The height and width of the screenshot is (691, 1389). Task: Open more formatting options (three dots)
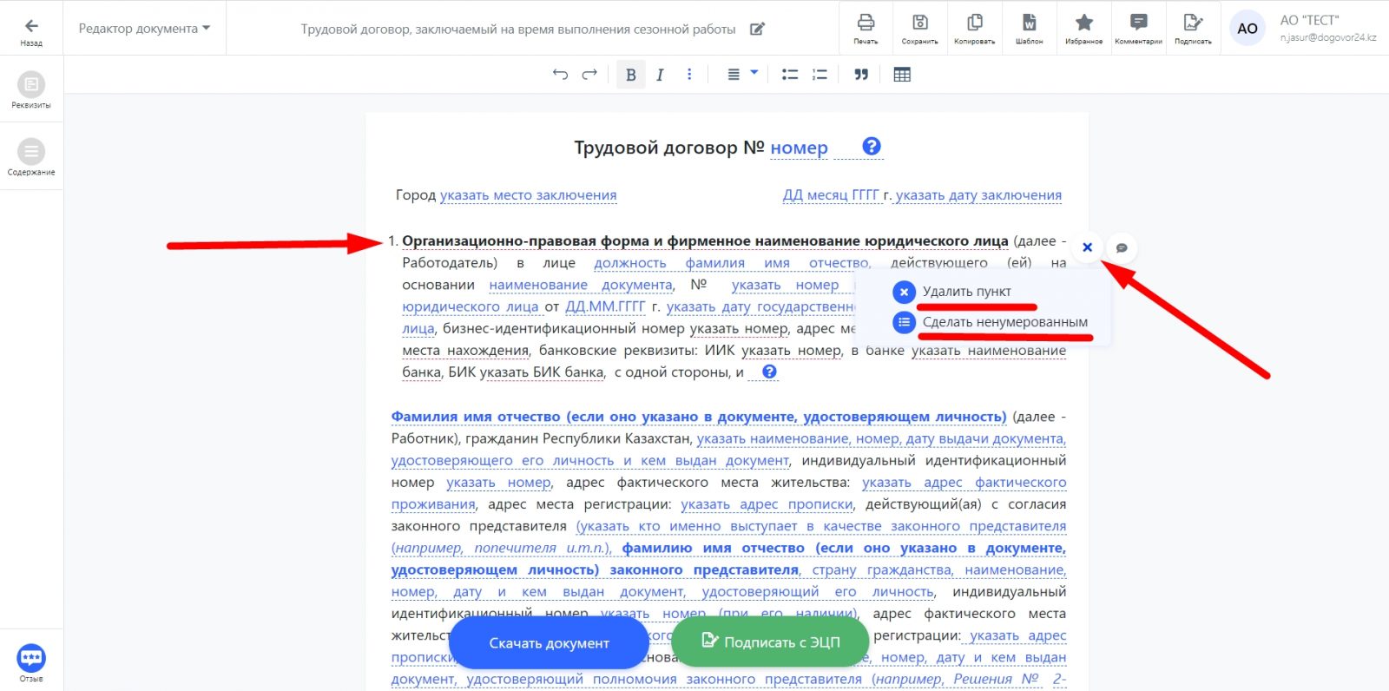tap(689, 75)
